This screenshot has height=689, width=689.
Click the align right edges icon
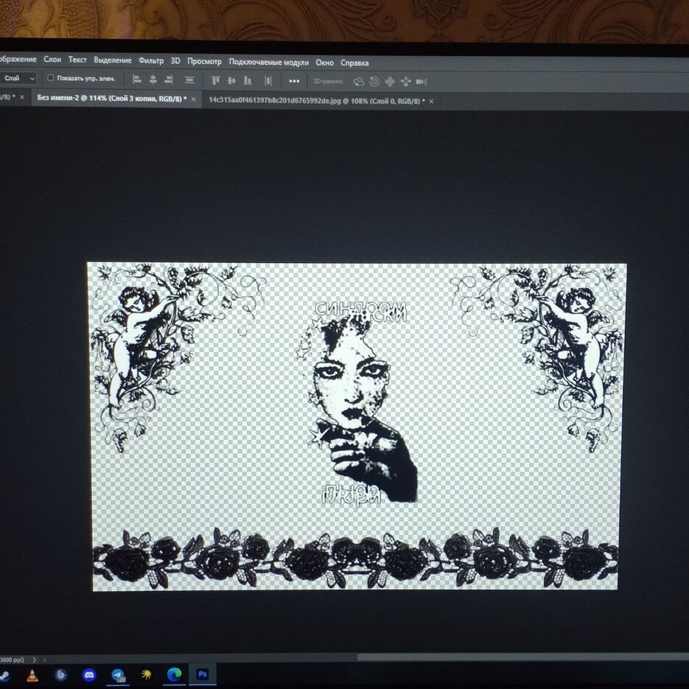pyautogui.click(x=169, y=80)
